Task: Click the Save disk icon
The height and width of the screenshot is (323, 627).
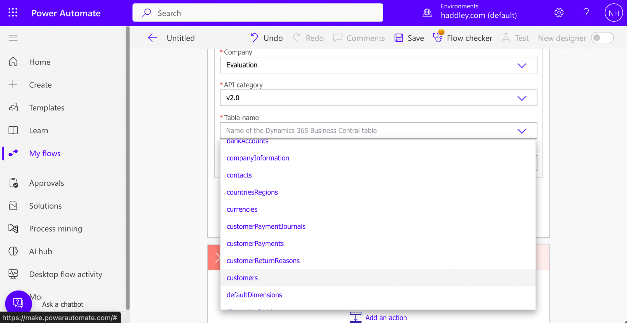Action: [x=399, y=38]
